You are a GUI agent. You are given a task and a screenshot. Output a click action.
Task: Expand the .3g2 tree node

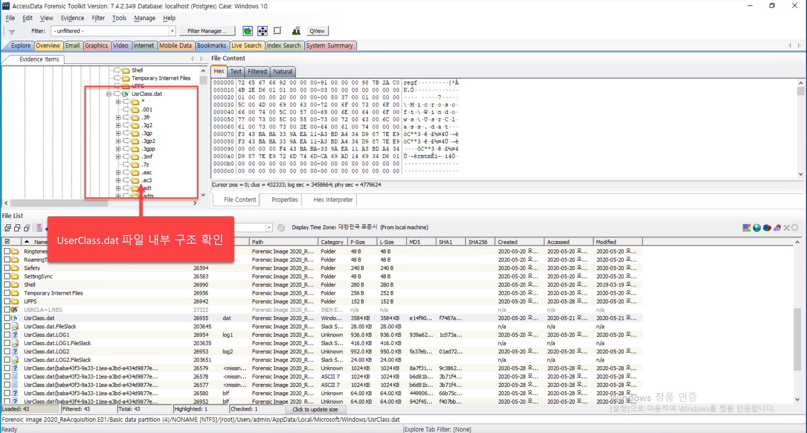[x=118, y=126]
